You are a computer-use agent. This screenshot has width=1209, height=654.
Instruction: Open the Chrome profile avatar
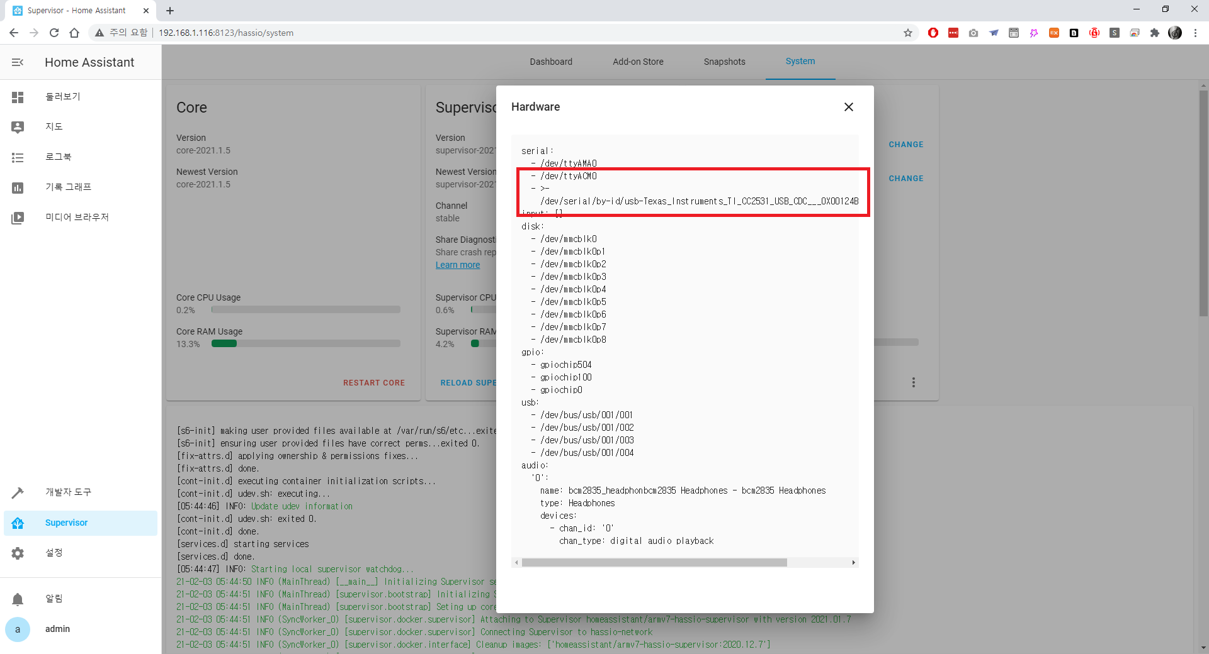tap(1175, 33)
